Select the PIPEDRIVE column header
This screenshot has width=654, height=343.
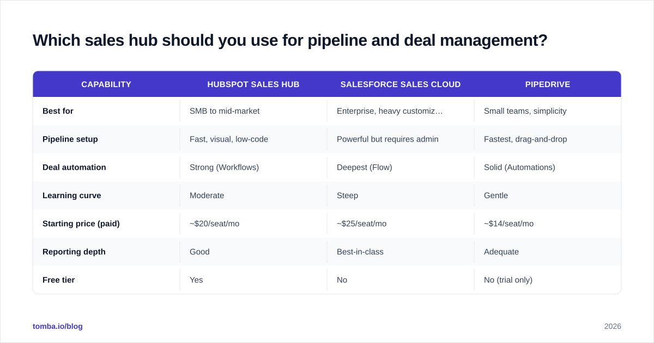(x=548, y=84)
